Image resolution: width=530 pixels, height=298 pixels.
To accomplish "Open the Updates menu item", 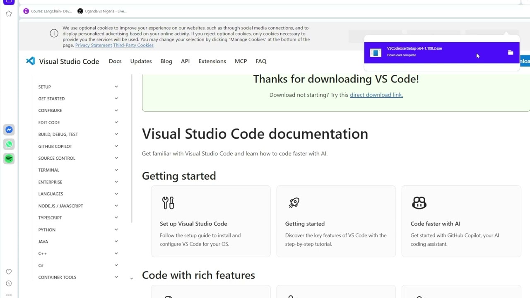I will point(141,61).
